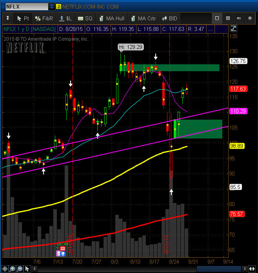Image resolution: width=258 pixels, height=273 pixels.
Task: Select the $L price level tool
Action: coord(65,18)
